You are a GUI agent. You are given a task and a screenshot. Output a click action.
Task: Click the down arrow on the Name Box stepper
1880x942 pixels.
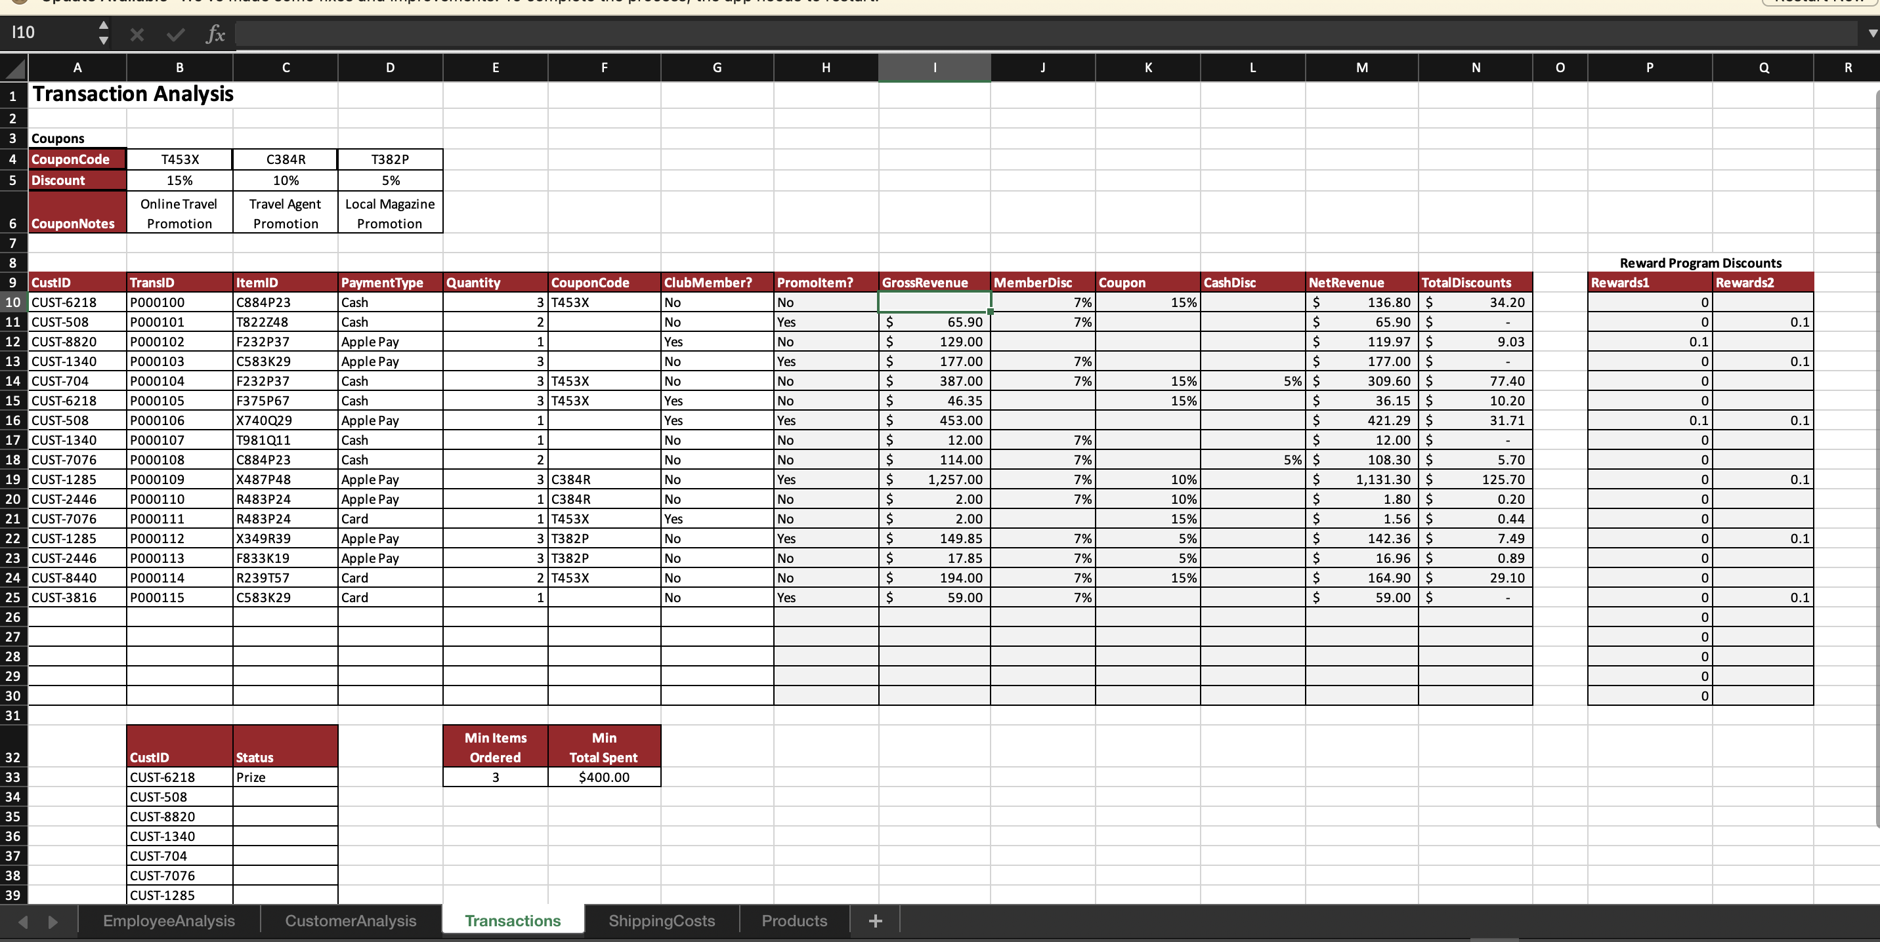(x=104, y=41)
